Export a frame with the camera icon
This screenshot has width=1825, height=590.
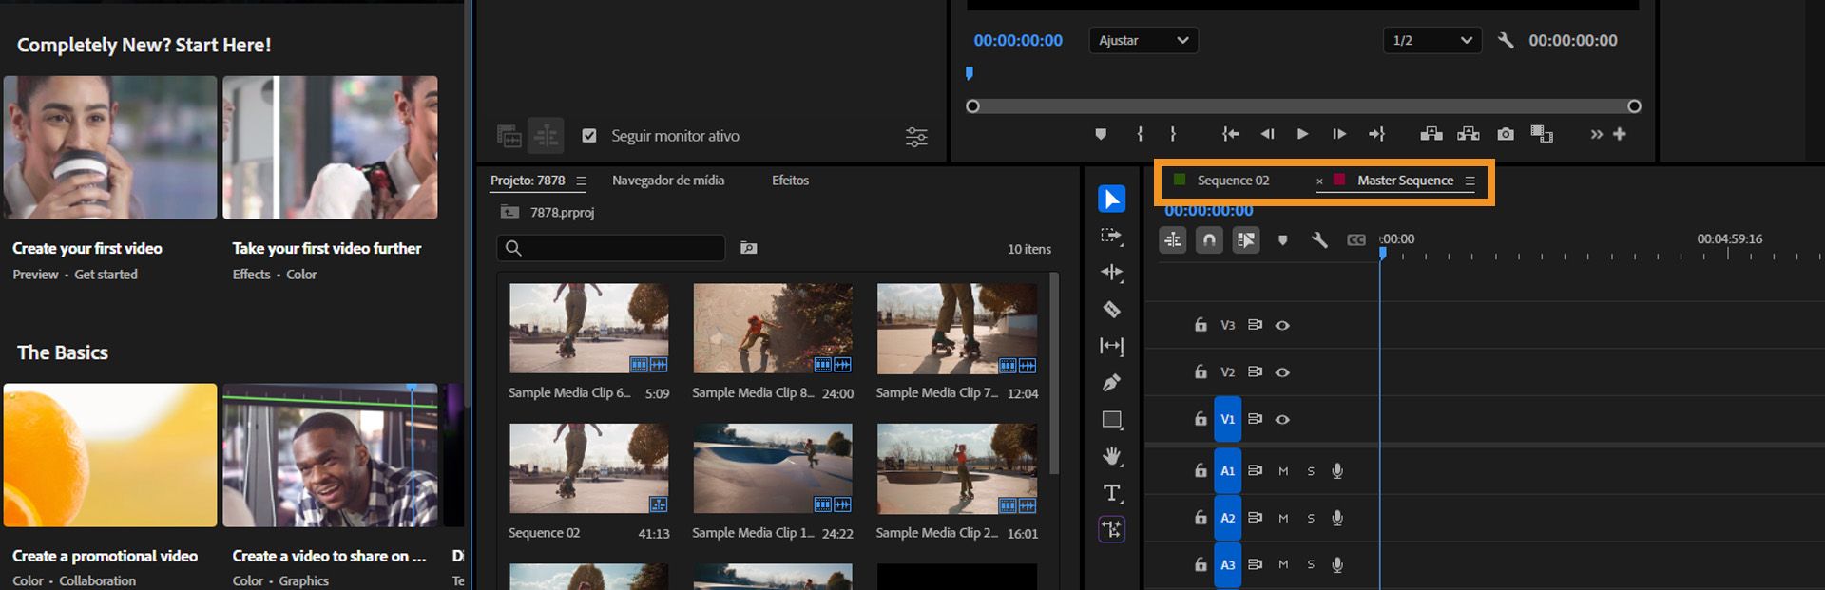click(1506, 134)
